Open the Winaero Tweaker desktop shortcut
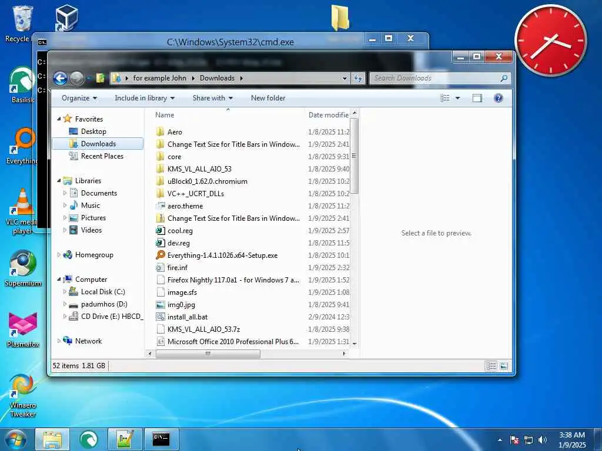 coord(23,396)
